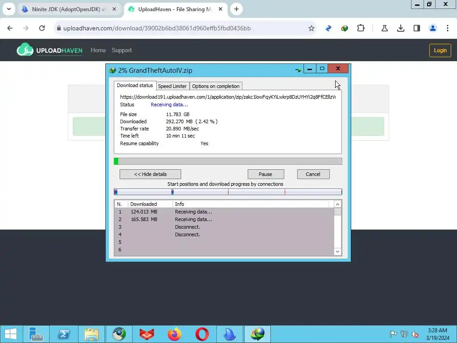Close the Ninite JDK tab

[x=114, y=9]
